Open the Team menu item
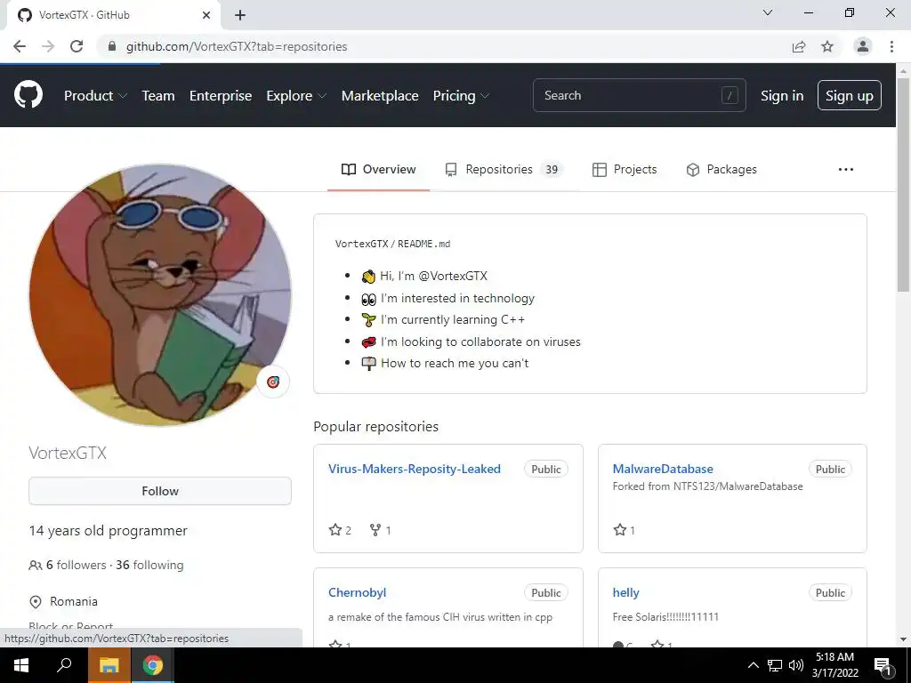Viewport: 911px width, 683px height. pos(158,96)
